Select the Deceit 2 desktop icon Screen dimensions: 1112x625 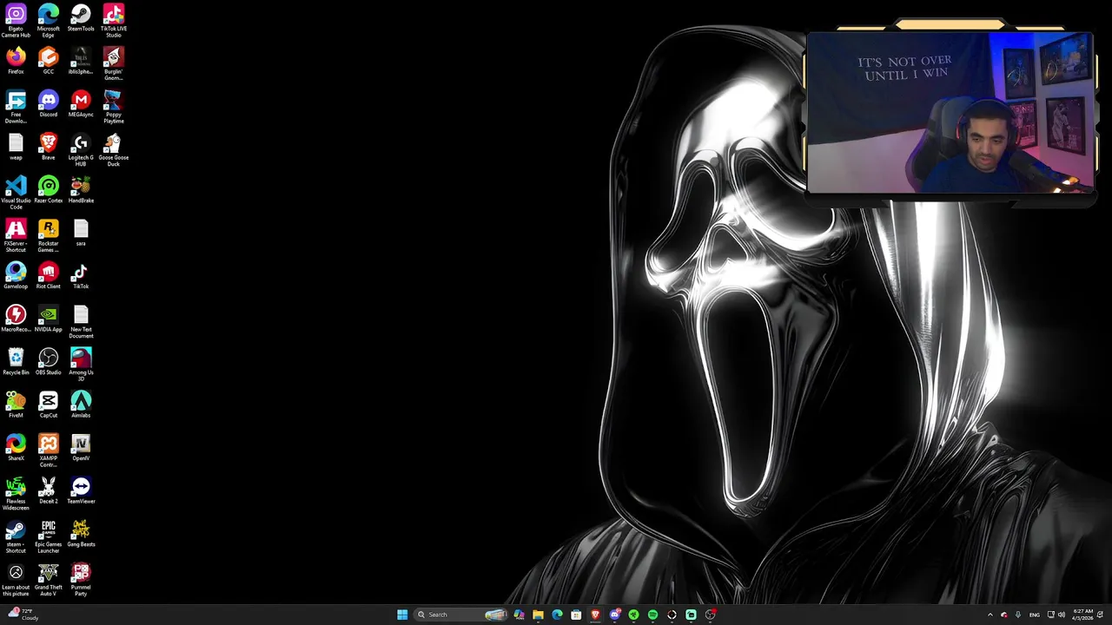click(x=48, y=491)
